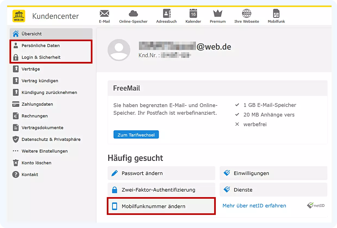Screen dimensions: 337x228
Task: Open the E-Mail section
Action: tap(104, 15)
